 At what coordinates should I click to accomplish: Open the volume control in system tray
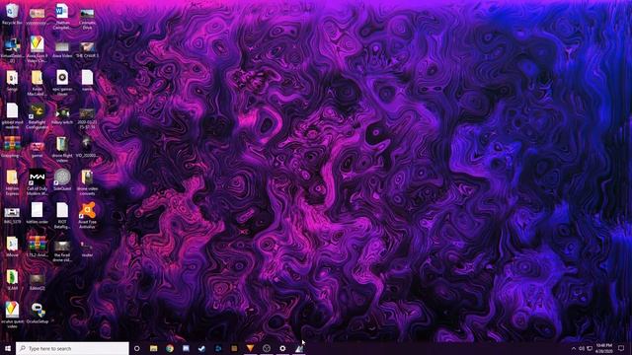click(x=582, y=348)
